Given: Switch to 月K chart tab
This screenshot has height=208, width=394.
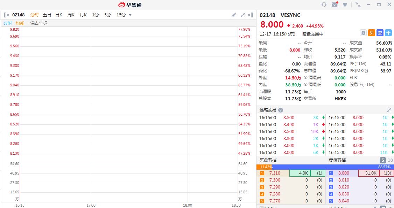Looking at the screenshot, I should (x=83, y=15).
